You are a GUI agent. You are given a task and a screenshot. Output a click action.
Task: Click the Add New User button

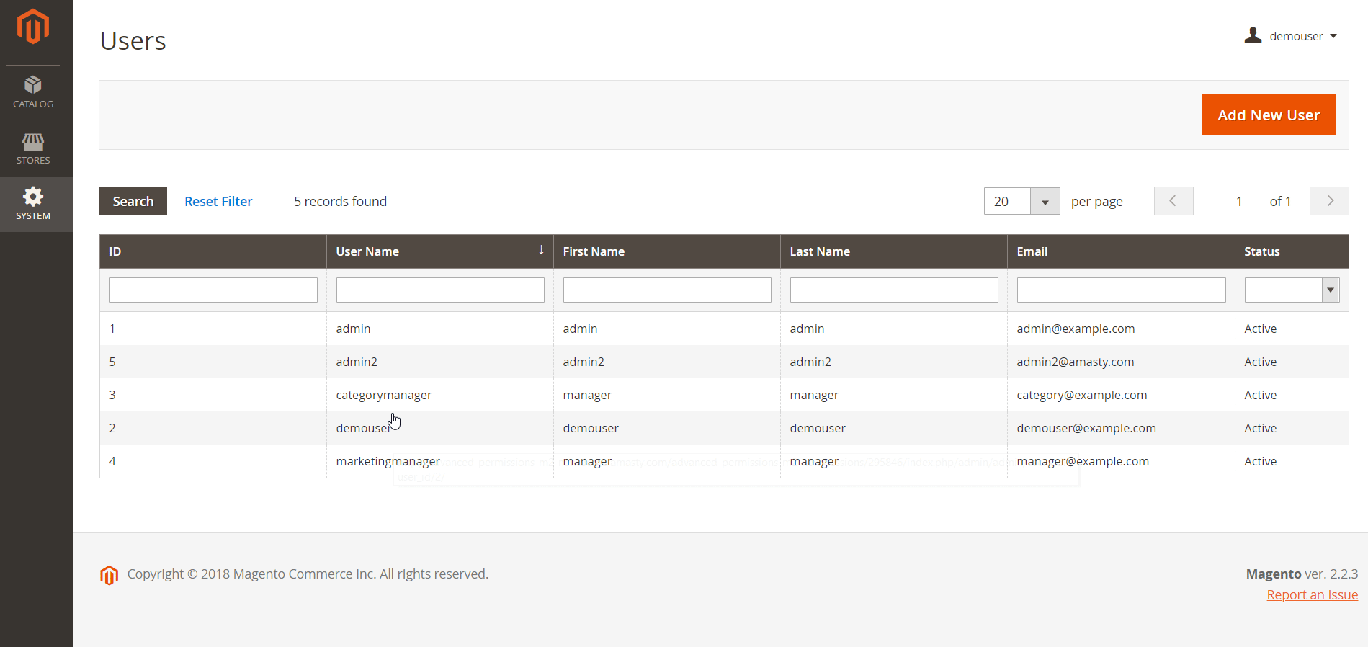coord(1268,115)
